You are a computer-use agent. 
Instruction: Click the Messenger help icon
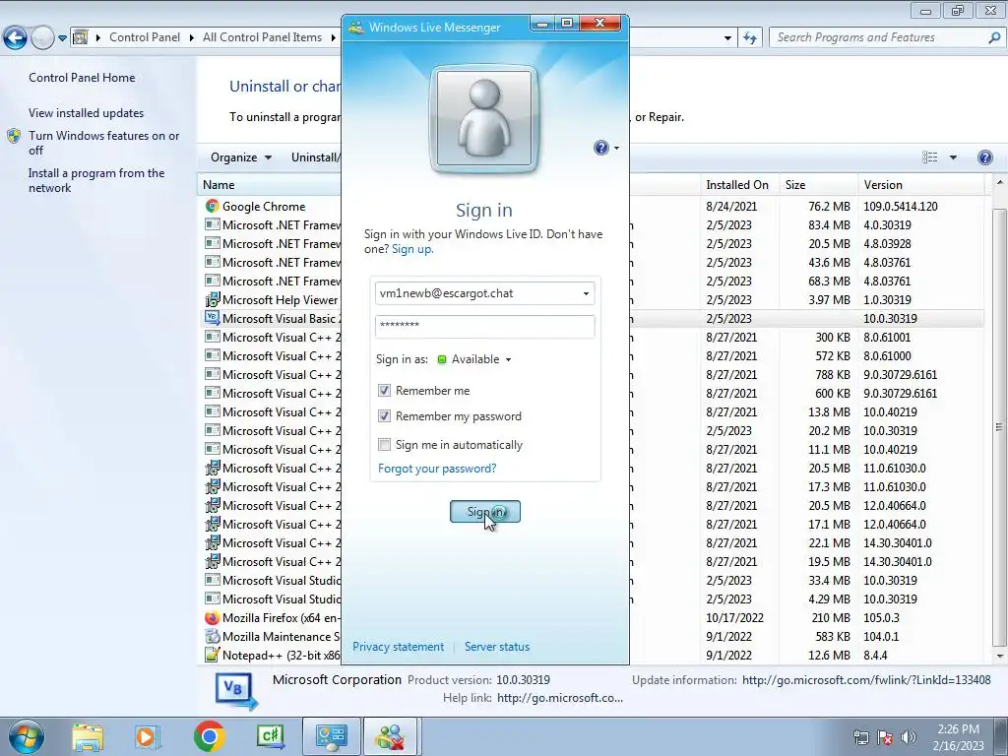coord(601,148)
